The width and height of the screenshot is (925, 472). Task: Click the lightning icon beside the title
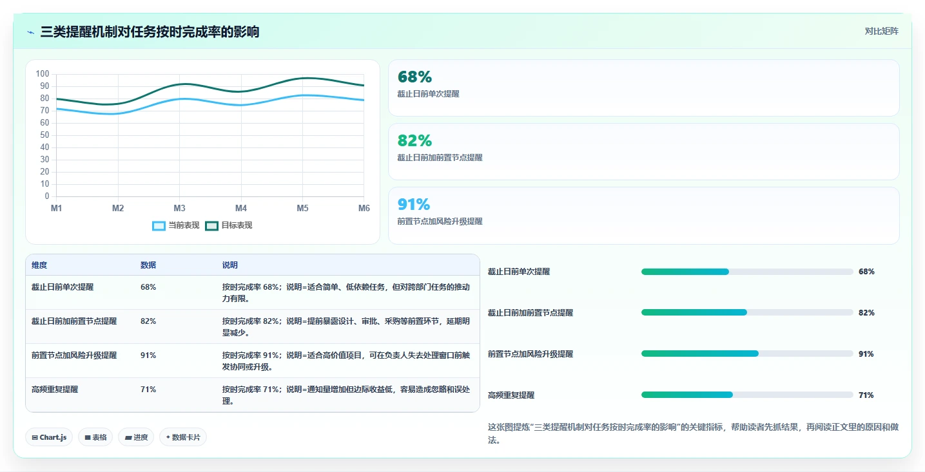[x=30, y=32]
